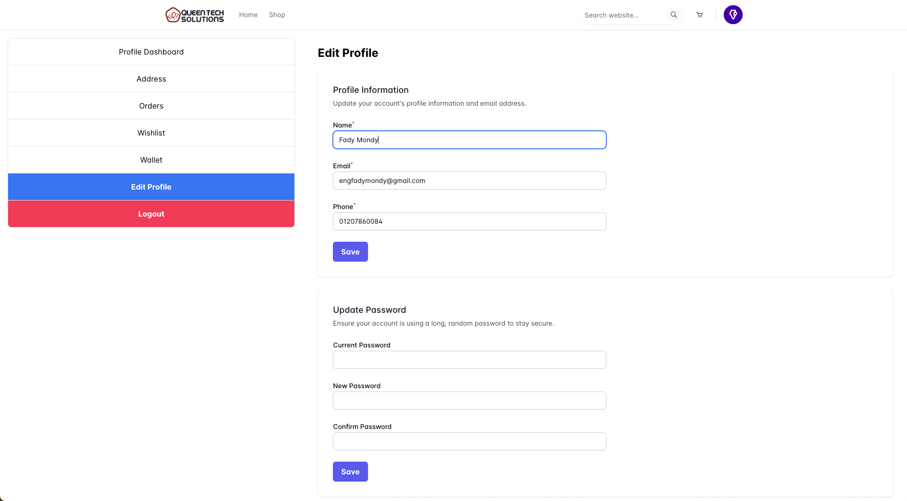Click the search magnifier icon

(673, 15)
